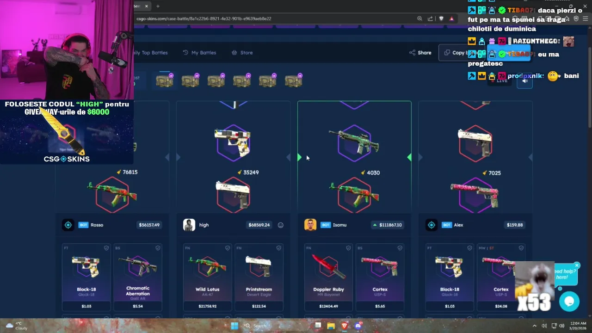
Task: Click the player name Isamu
Action: pyautogui.click(x=339, y=225)
